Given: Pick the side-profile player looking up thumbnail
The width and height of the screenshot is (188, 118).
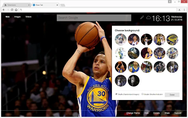Looking at the screenshot, I should pyautogui.click(x=134, y=40).
